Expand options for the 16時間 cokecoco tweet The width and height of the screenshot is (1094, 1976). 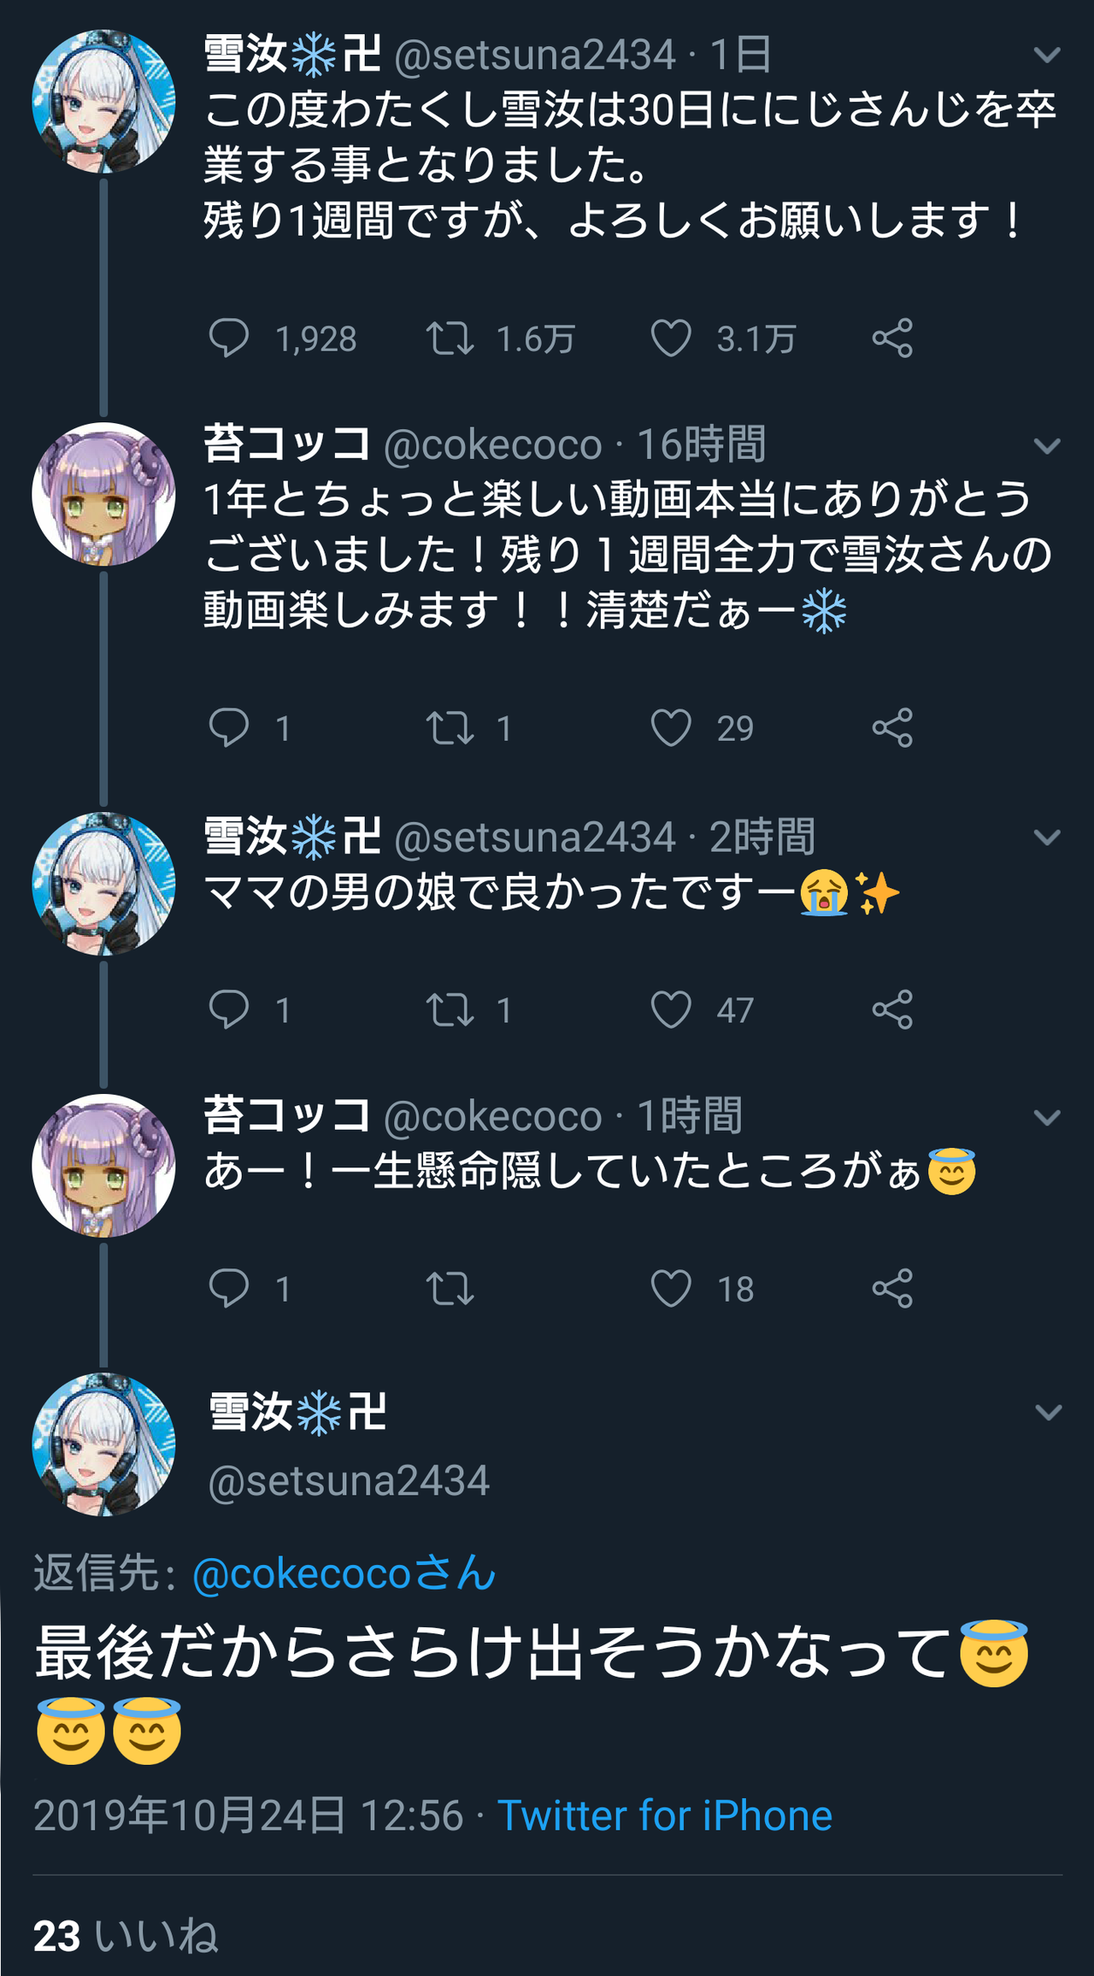(x=1047, y=446)
